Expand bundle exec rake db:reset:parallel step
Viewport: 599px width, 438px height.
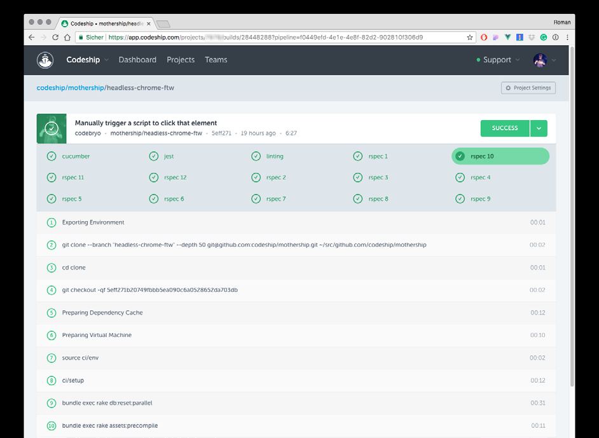296,403
